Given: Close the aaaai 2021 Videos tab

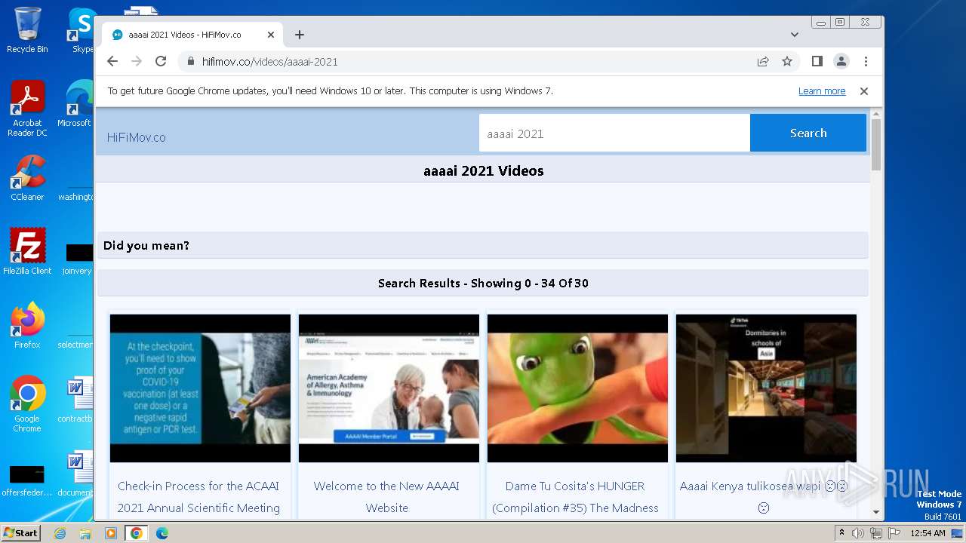Looking at the screenshot, I should (271, 35).
